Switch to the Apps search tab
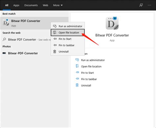The width and height of the screenshot is (156, 128). click(x=16, y=5)
